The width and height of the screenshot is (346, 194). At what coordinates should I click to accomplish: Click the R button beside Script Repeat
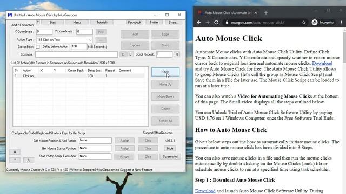point(177,54)
